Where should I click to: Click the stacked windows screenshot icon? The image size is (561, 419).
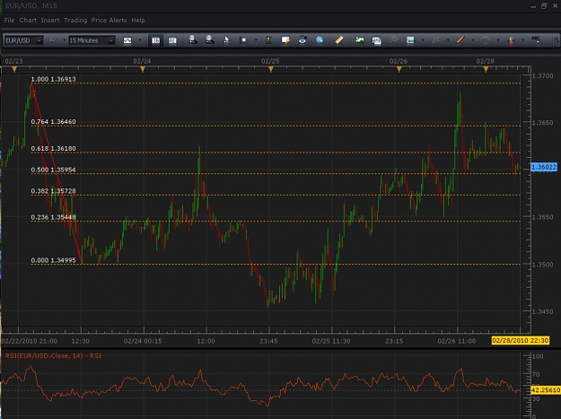tap(376, 40)
